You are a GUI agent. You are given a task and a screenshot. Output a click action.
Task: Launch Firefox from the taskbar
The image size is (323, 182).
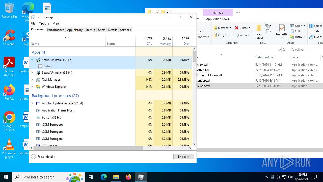[128, 177]
